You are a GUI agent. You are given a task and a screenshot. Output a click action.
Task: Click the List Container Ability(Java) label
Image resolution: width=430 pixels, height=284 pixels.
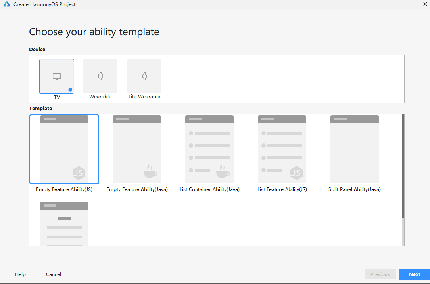(x=209, y=189)
